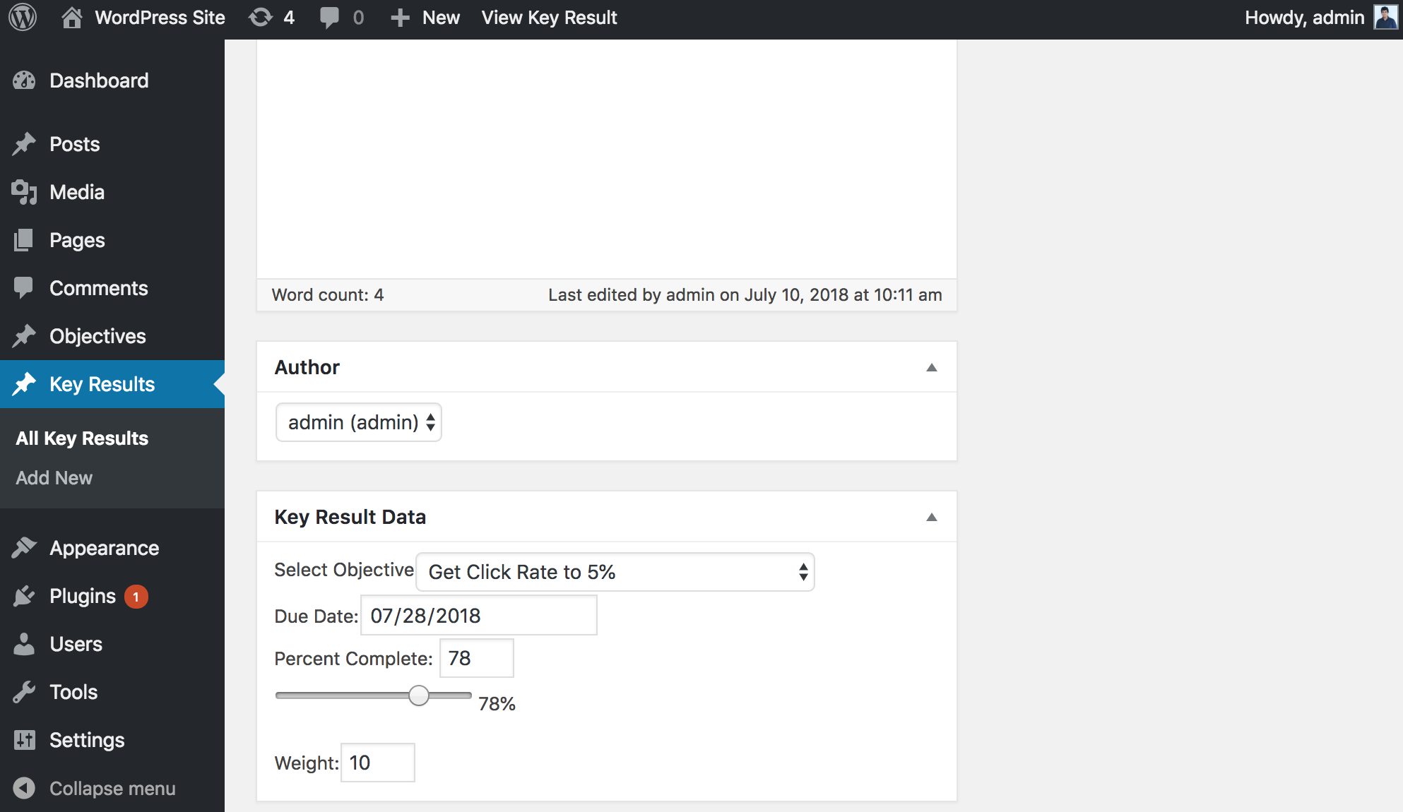1403x812 pixels.
Task: Click the home icon beside WordPress Site
Action: 71,18
